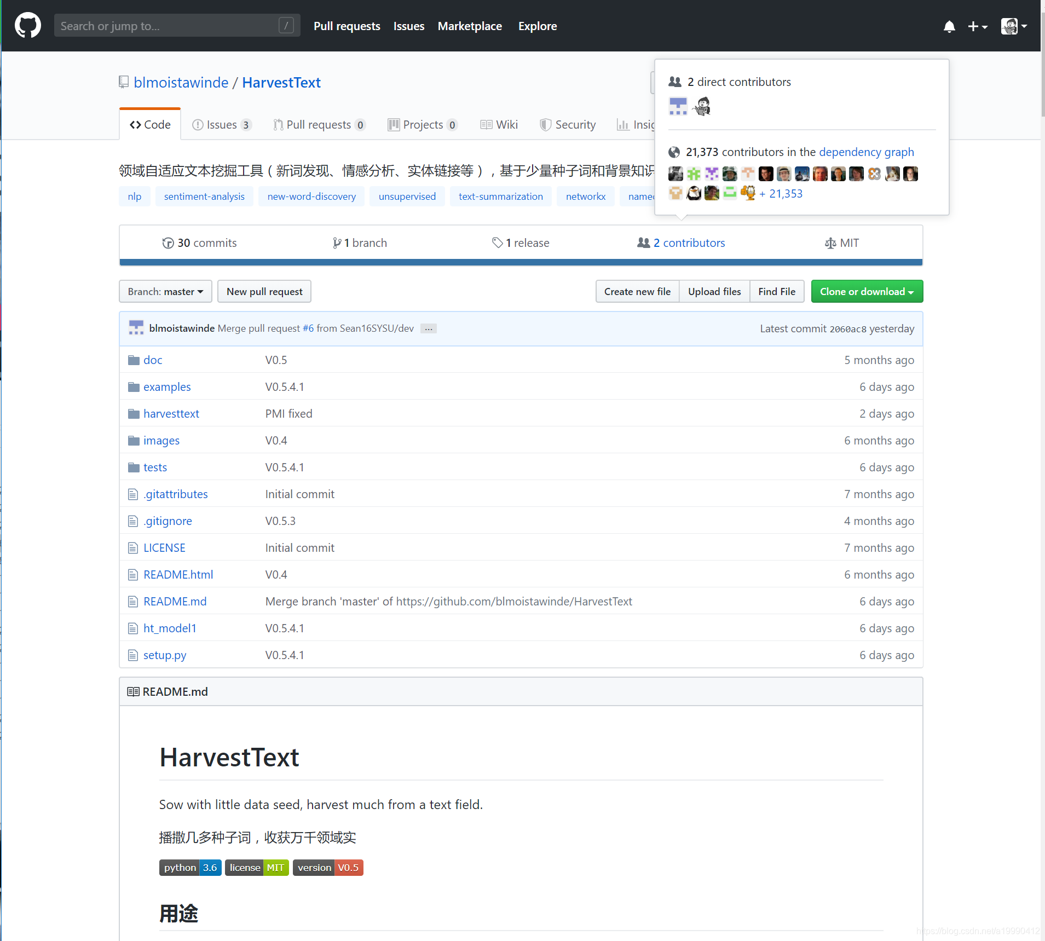
Task: Open the 2 contributors link
Action: [x=682, y=243]
